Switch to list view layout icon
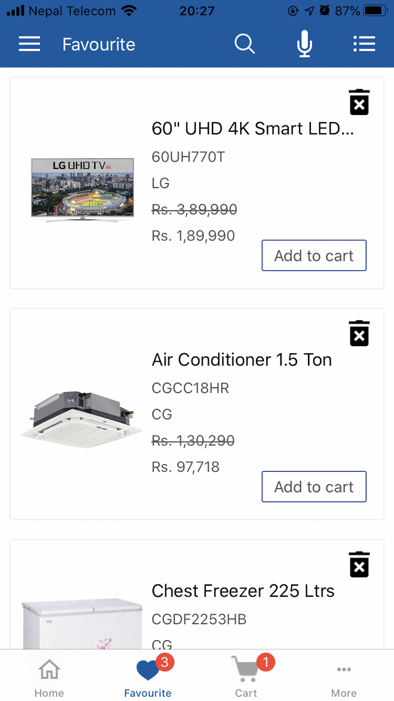The width and height of the screenshot is (394, 701). pyautogui.click(x=364, y=44)
